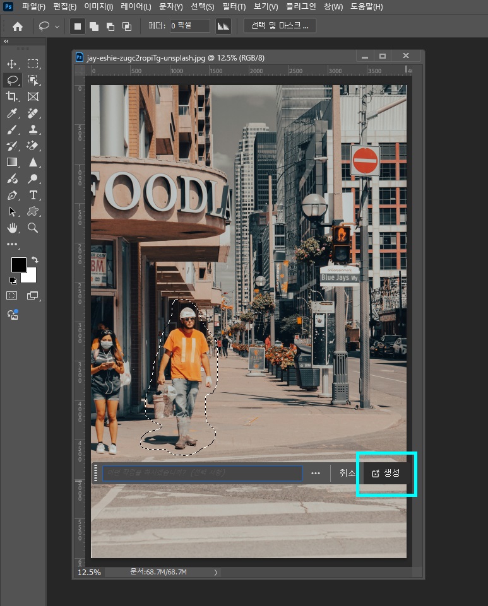This screenshot has height=606, width=488.
Task: Open the 파일(F) menu
Action: click(x=33, y=6)
